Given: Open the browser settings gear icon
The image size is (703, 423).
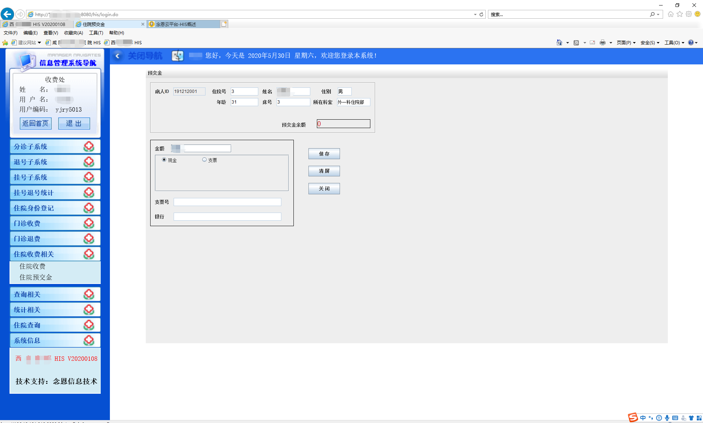Looking at the screenshot, I should coord(689,14).
